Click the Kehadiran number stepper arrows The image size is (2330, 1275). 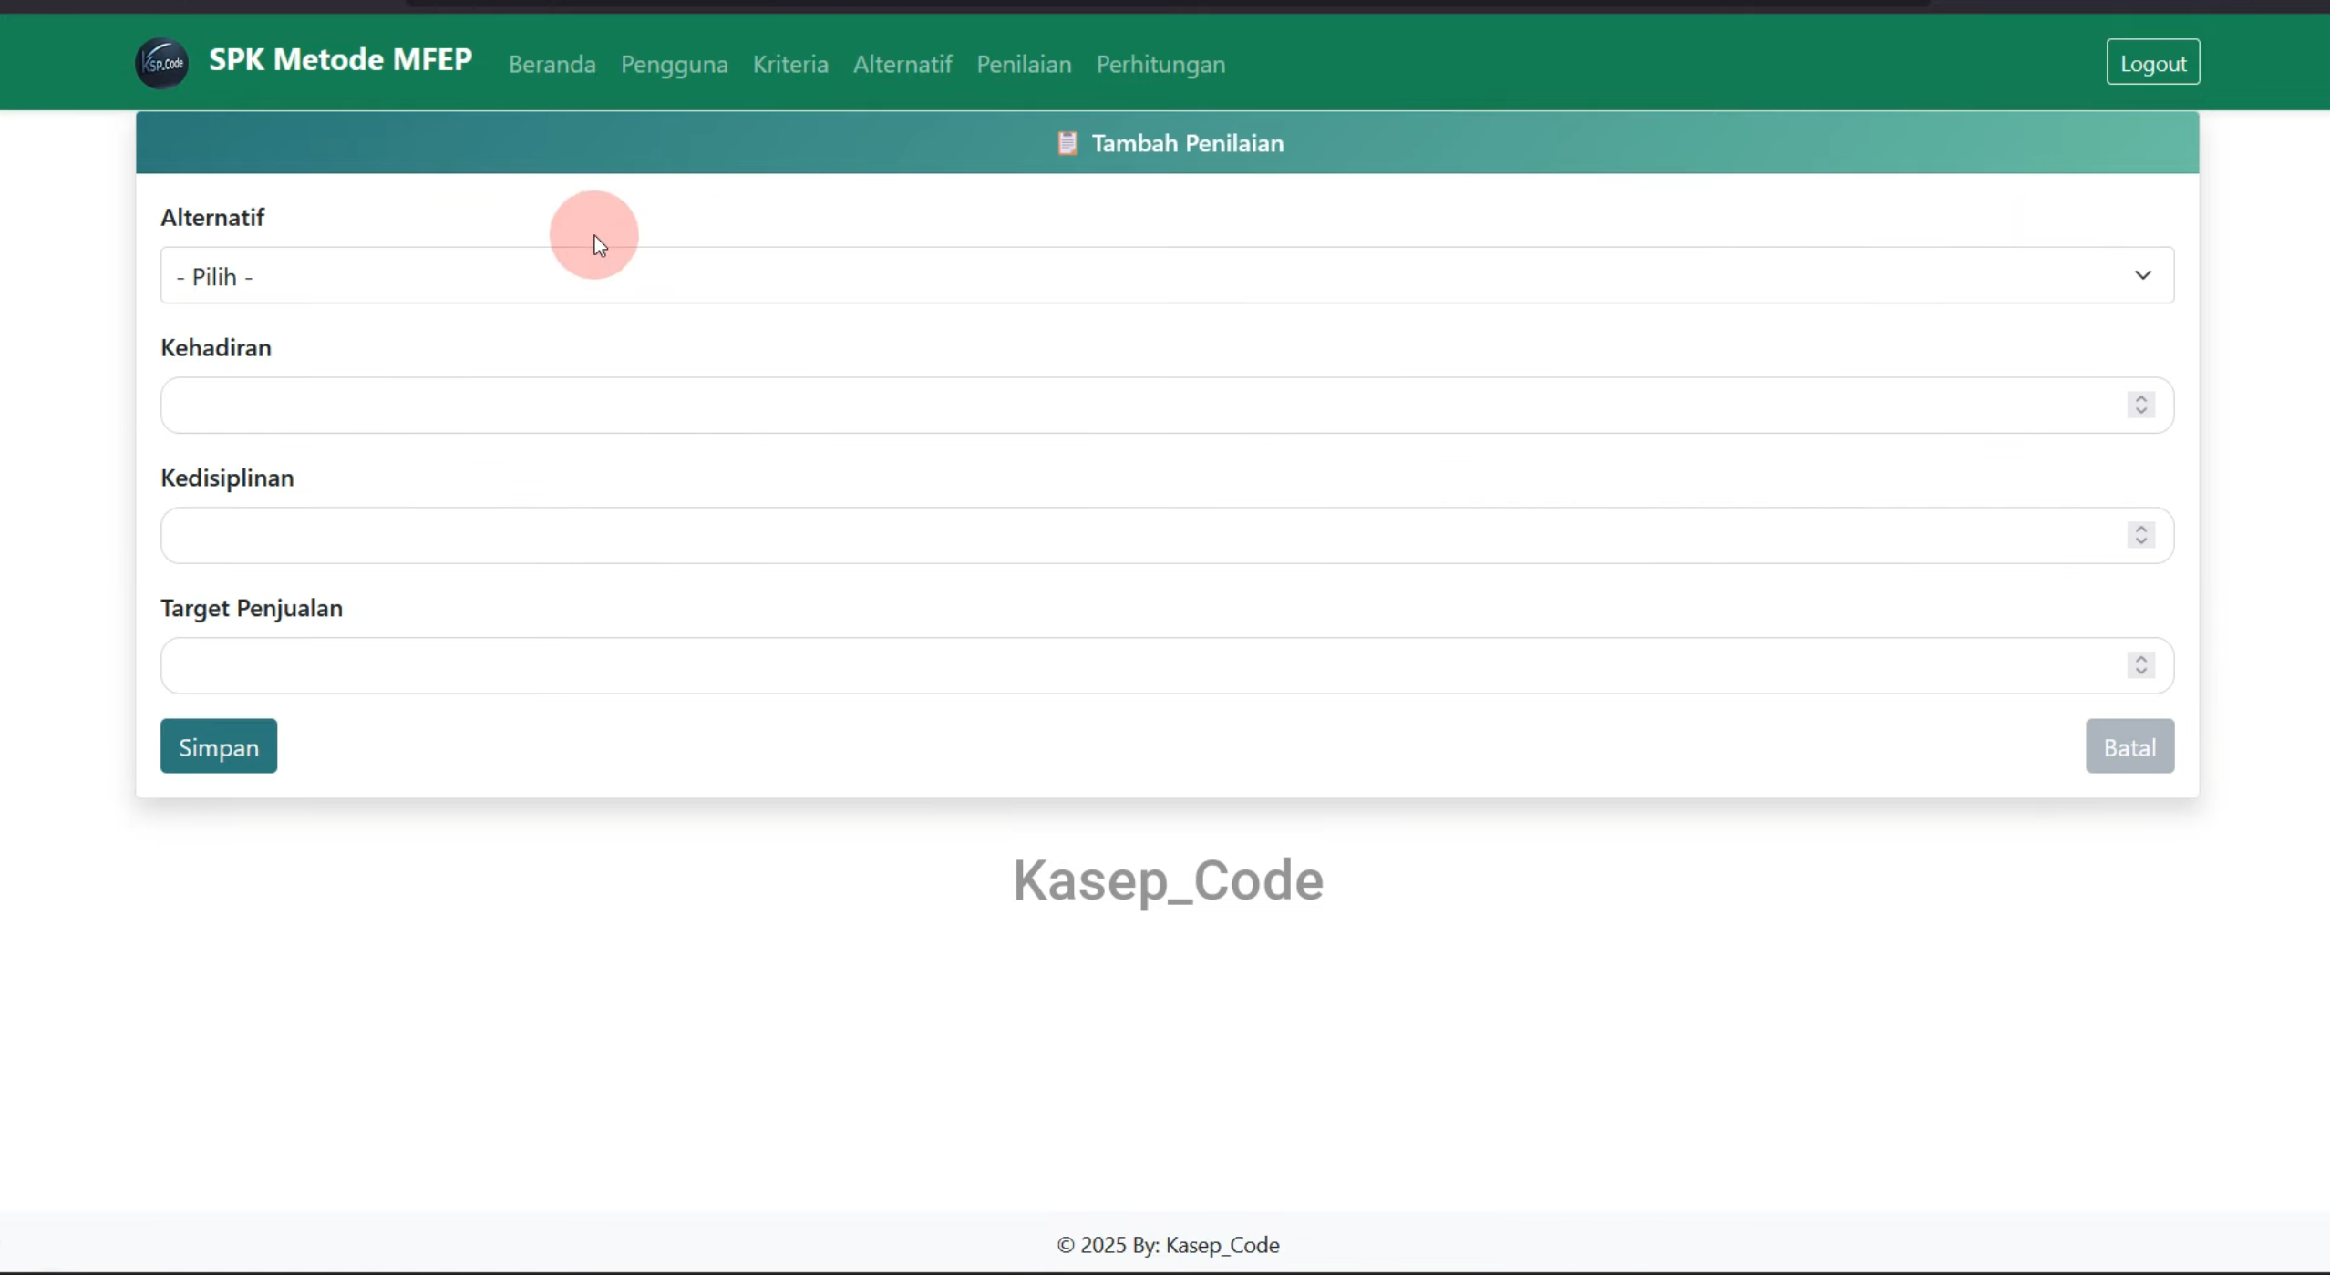click(x=2141, y=405)
